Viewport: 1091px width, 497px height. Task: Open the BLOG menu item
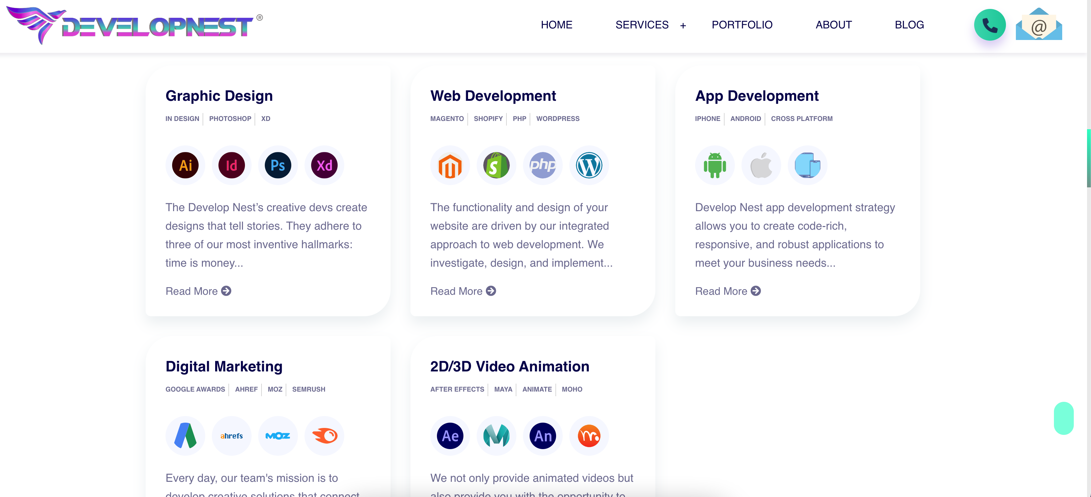(x=909, y=25)
